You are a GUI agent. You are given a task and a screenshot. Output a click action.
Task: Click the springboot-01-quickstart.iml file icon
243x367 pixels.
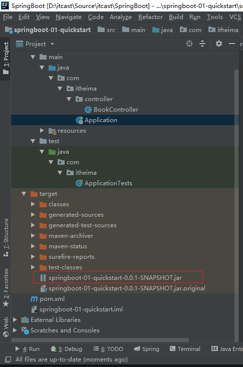[x=35, y=309]
